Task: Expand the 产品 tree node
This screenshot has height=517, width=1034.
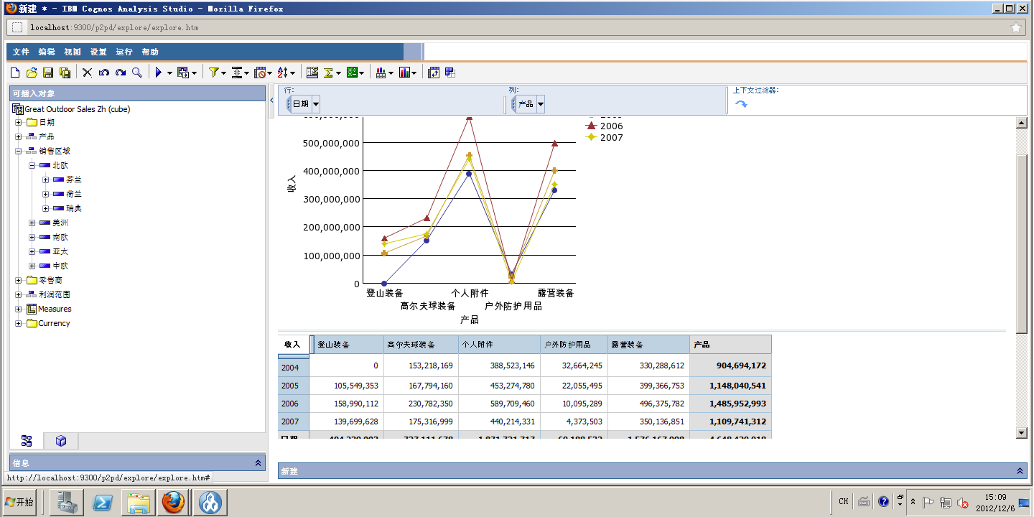Action: pyautogui.click(x=19, y=136)
